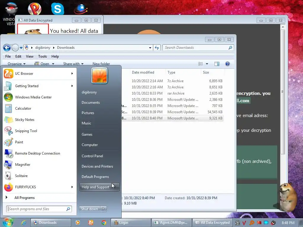The width and height of the screenshot is (303, 227).
Task: Open Devices and Printers
Action: [97, 166]
